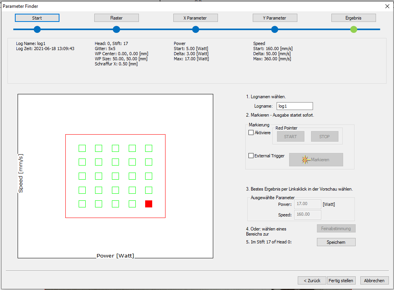Click the "Speed [mm/s]" axis label
This screenshot has height=290, width=394.
21,173
